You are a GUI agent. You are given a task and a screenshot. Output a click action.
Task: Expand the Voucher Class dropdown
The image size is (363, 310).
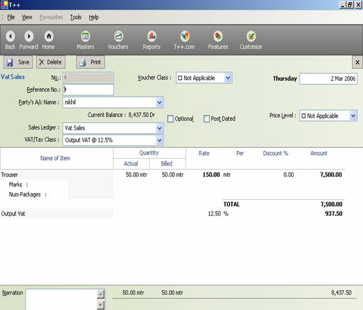click(x=228, y=77)
